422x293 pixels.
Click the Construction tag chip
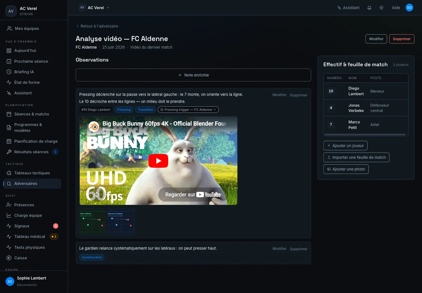(92, 257)
